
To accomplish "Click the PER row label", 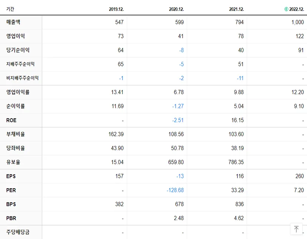I will [x=11, y=190].
